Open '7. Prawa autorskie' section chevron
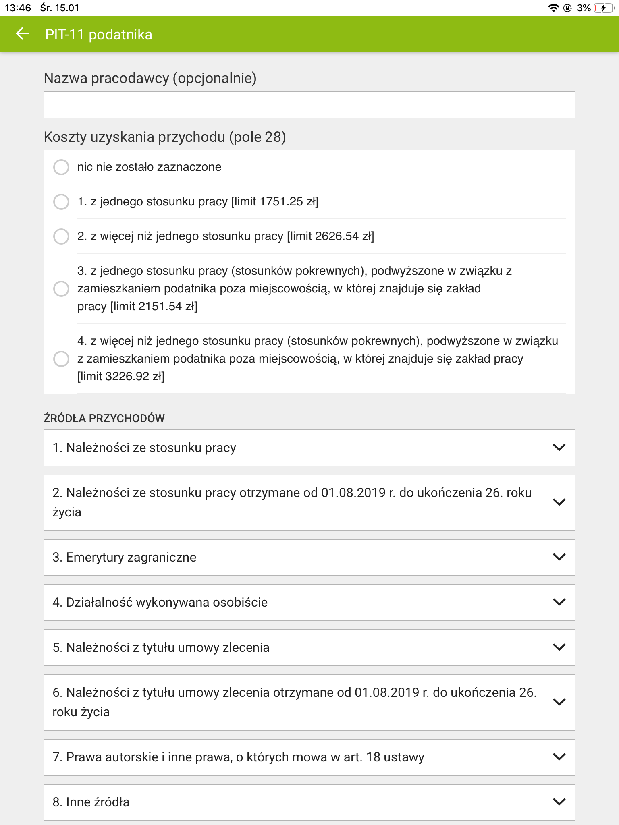 (x=559, y=757)
